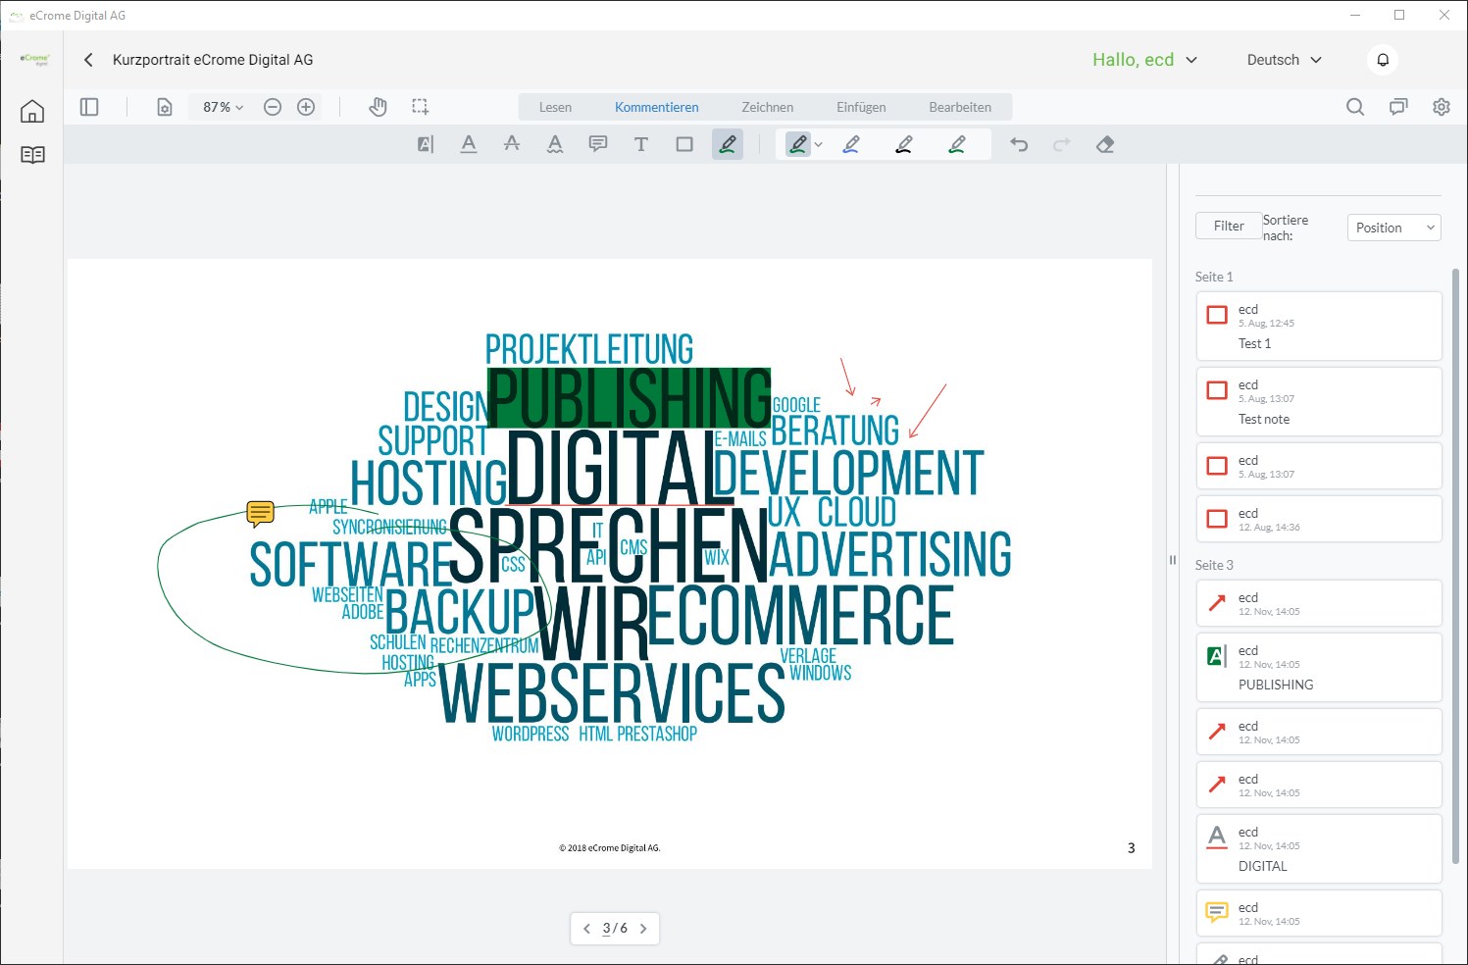This screenshot has width=1468, height=965.
Task: Go to the next page
Action: click(643, 929)
